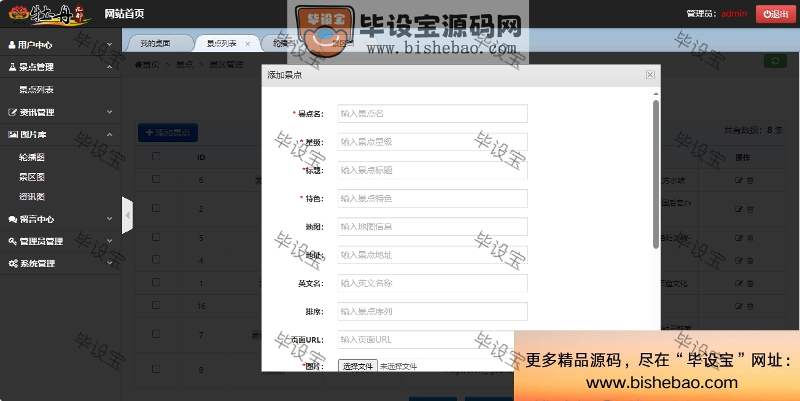Delete the row with ID 16
The height and width of the screenshot is (401, 800).
pos(750,306)
